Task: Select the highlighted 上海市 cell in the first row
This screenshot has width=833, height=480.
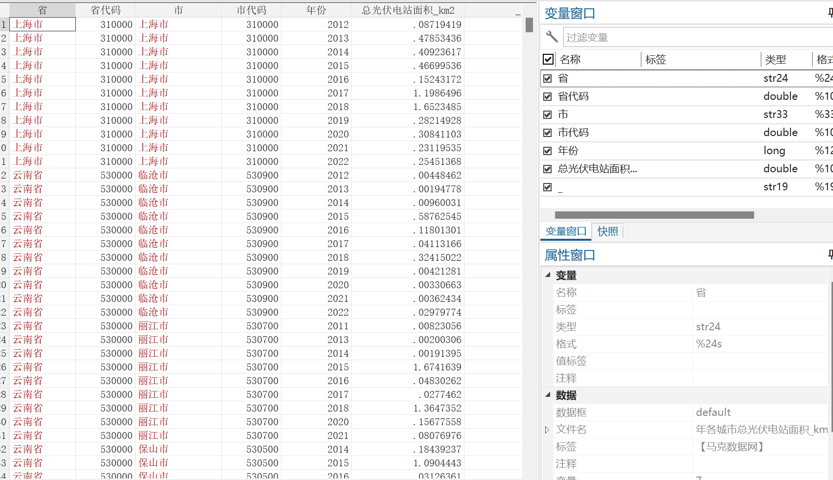Action: point(43,24)
